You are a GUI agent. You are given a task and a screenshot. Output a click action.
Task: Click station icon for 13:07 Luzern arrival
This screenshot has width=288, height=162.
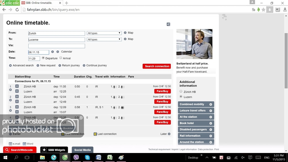coord(17,112)
